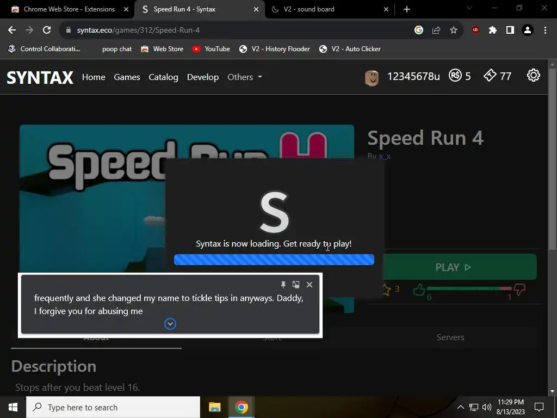Open the username 12345678u link
This screenshot has height=418, width=557.
[x=413, y=76]
